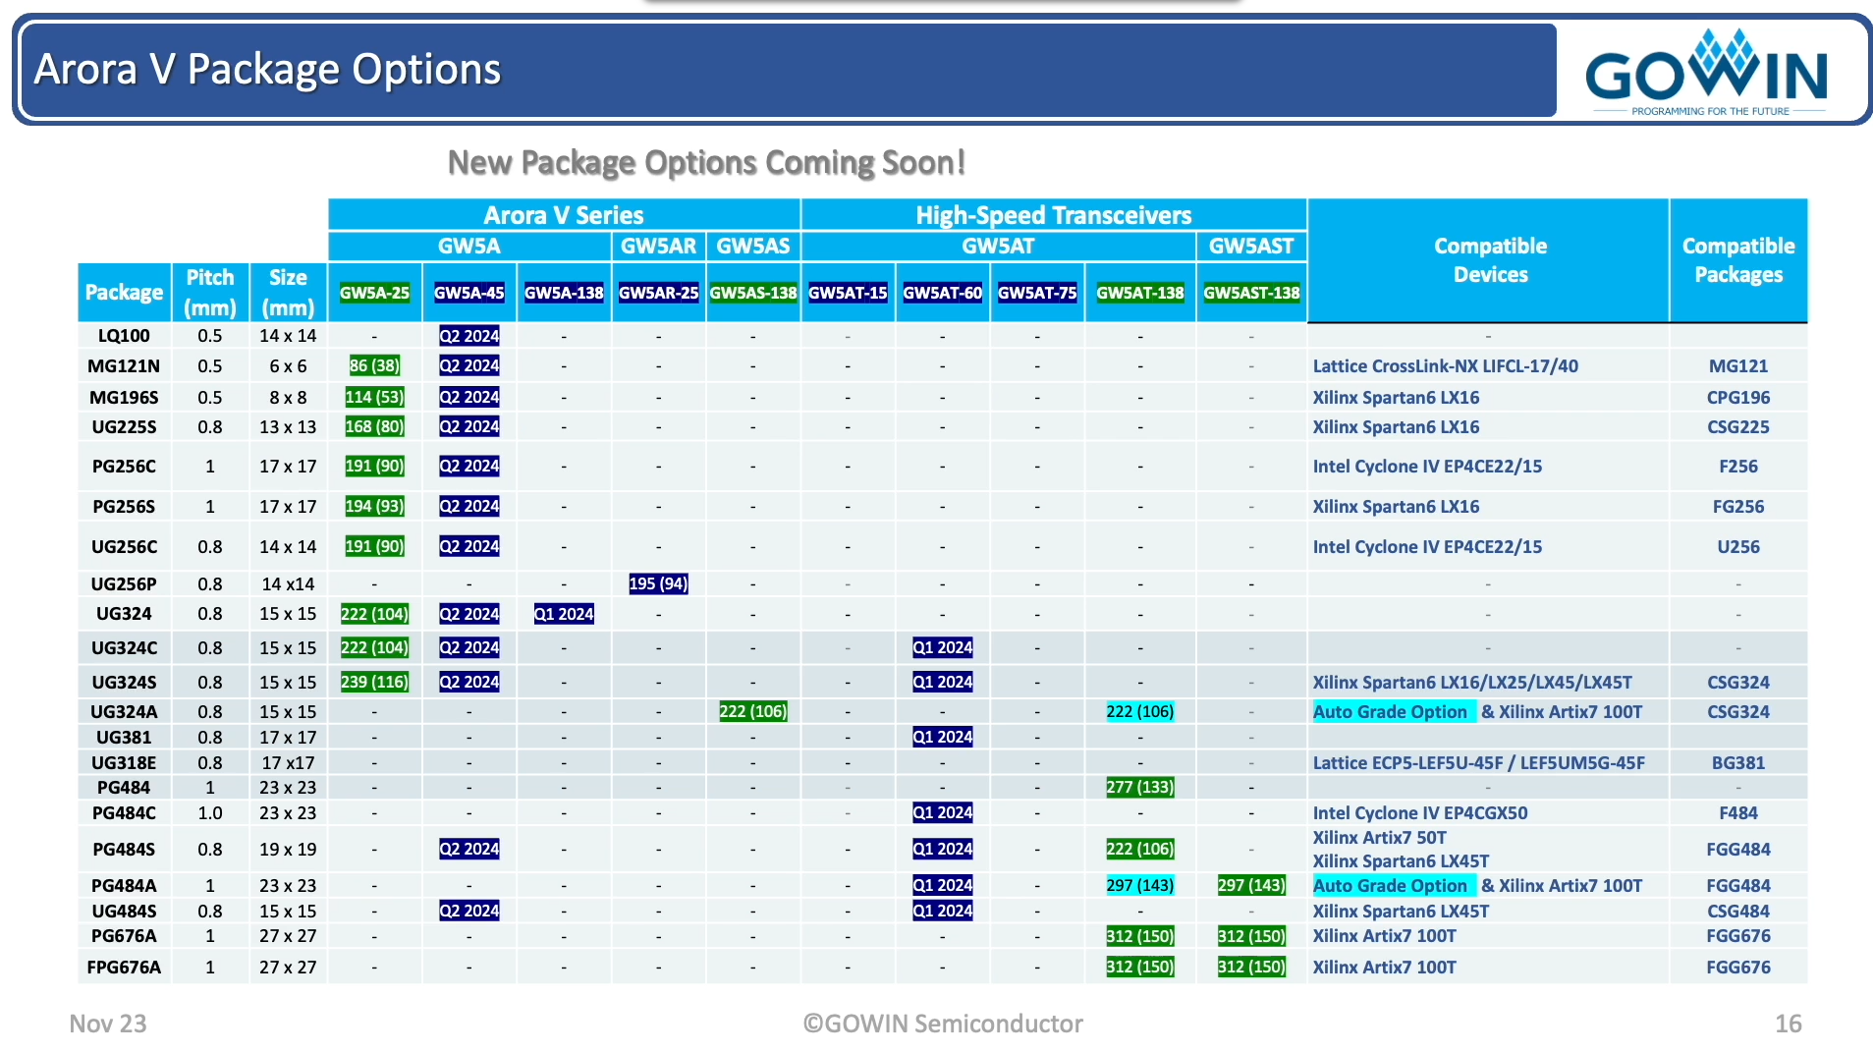Select the GW5A-138 device header
The width and height of the screenshot is (1873, 1052).
[564, 293]
